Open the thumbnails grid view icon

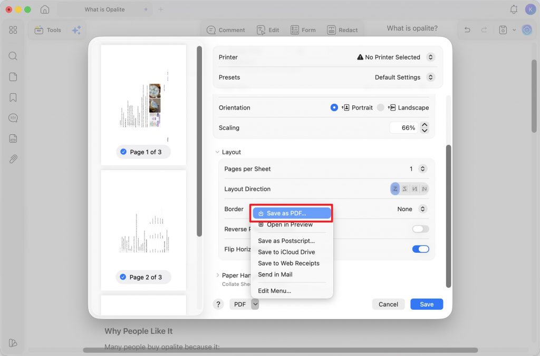tap(13, 30)
